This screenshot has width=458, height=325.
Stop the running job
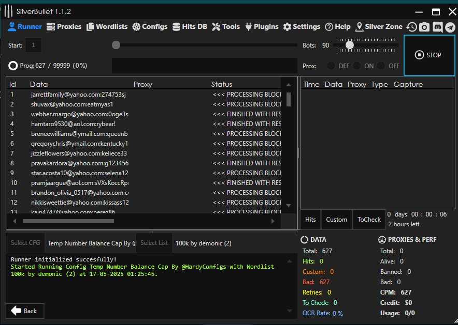pos(430,55)
